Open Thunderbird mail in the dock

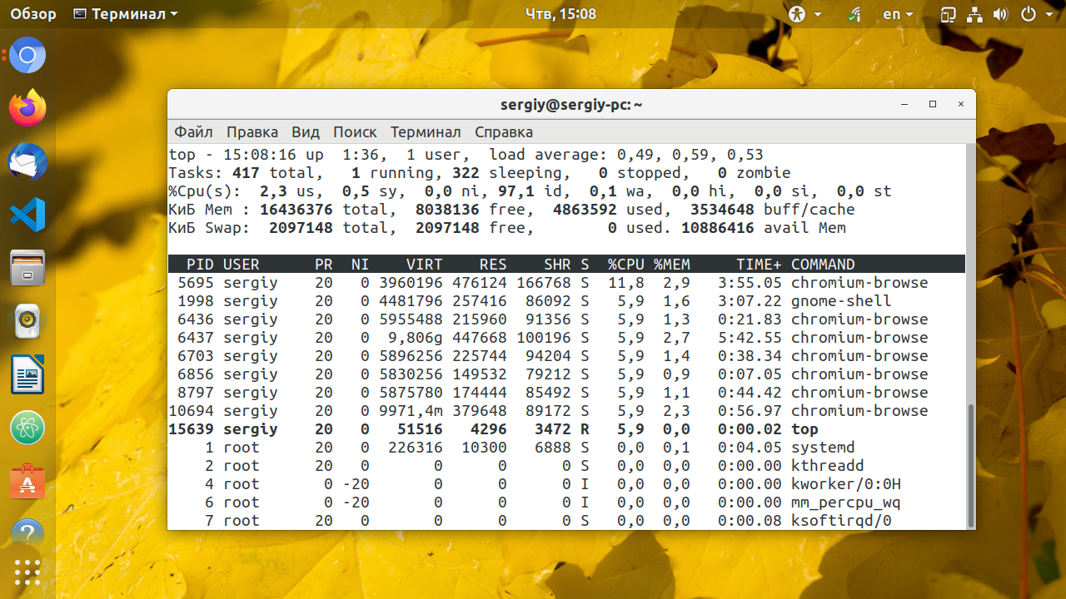[27, 161]
